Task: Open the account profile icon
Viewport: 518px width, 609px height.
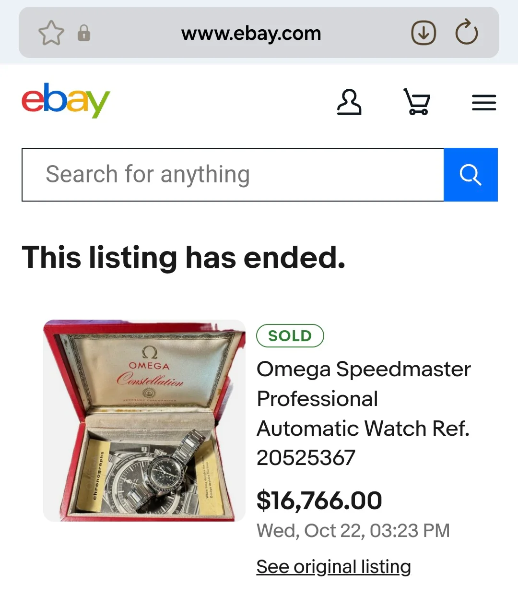Action: (x=349, y=102)
